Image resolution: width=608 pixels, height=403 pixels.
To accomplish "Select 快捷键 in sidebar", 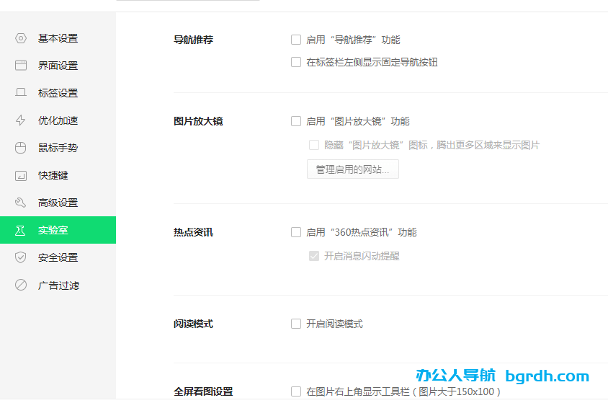I will click(58, 175).
